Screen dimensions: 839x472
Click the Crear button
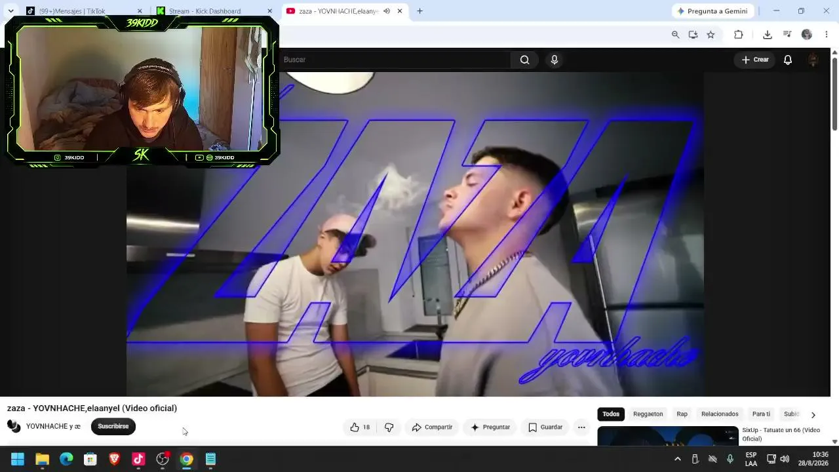(x=755, y=60)
